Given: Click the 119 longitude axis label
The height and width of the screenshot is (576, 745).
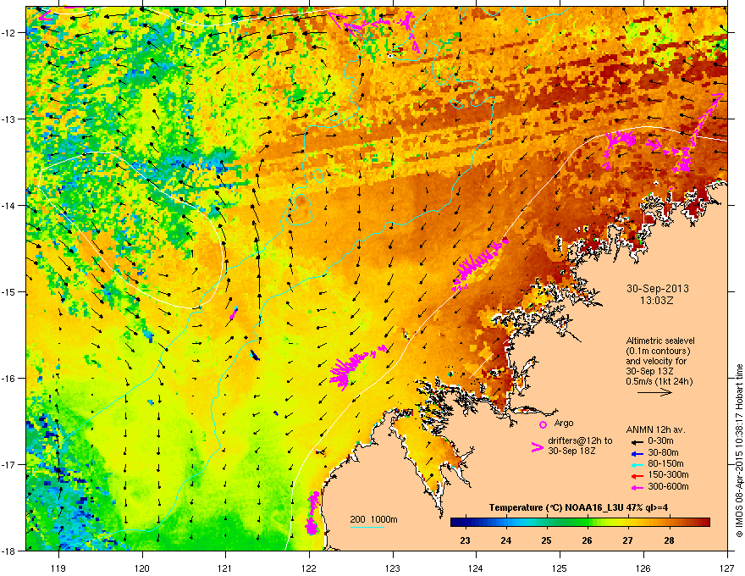Looking at the screenshot, I should point(58,568).
